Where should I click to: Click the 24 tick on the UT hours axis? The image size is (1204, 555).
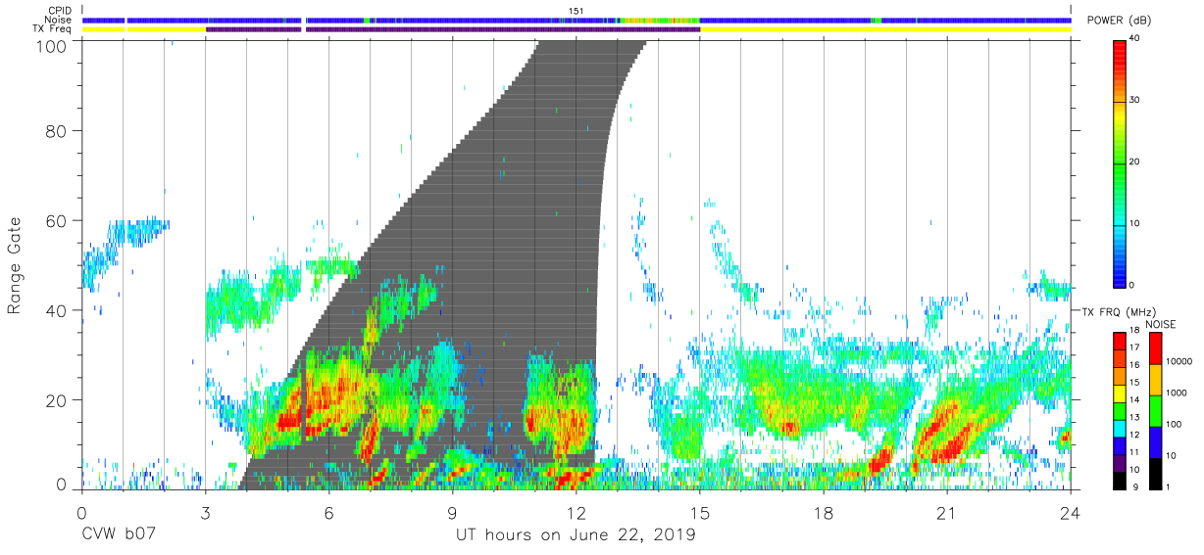[x=1071, y=513]
